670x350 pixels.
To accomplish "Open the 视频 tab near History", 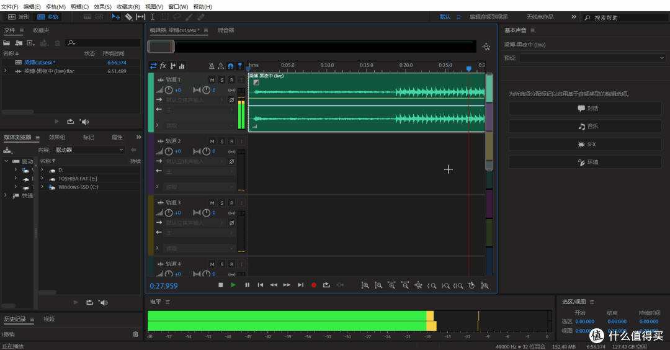I will click(49, 319).
